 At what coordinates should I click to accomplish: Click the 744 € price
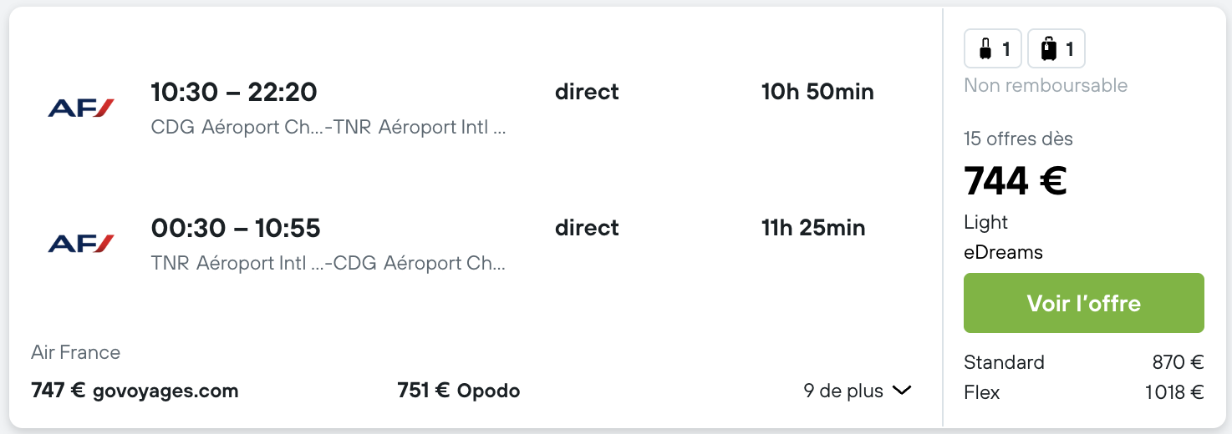coord(1016,180)
